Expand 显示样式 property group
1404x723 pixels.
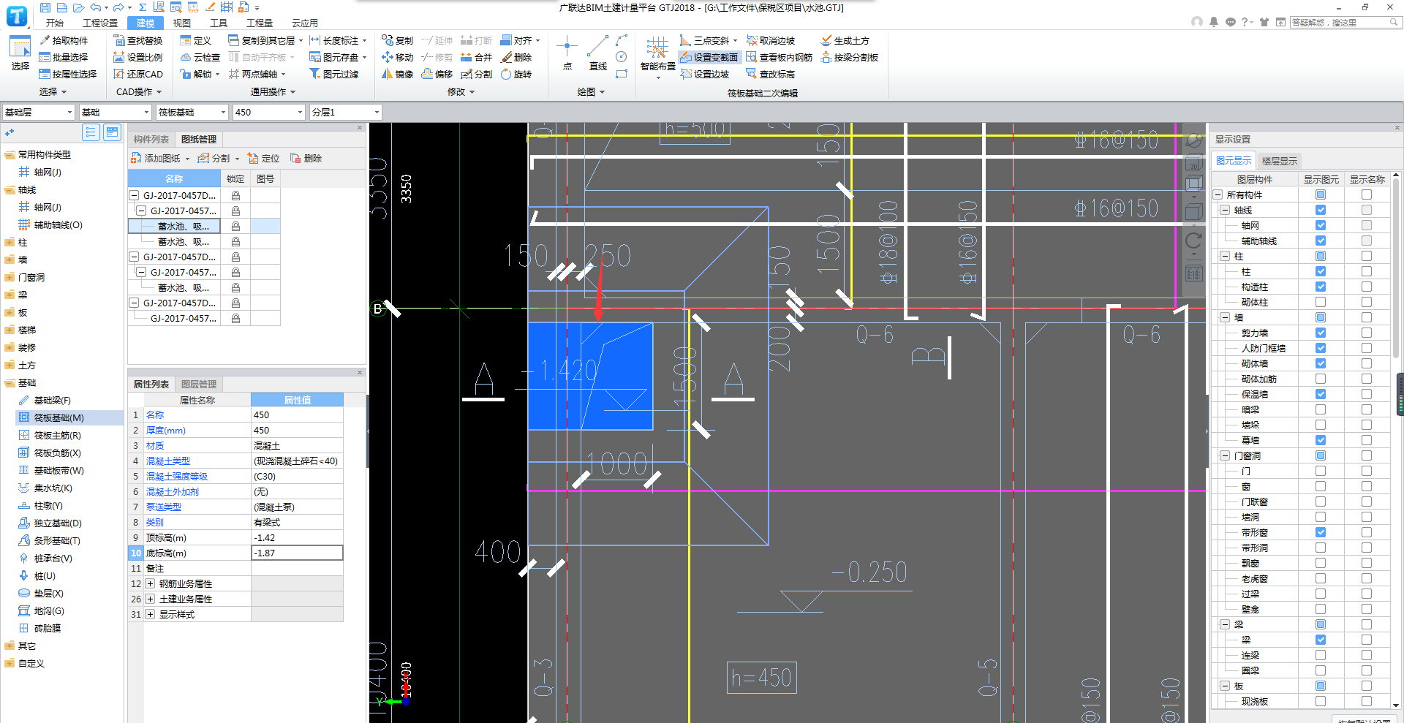[150, 614]
